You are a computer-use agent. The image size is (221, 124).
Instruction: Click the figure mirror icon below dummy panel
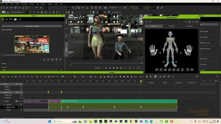[x=164, y=76]
